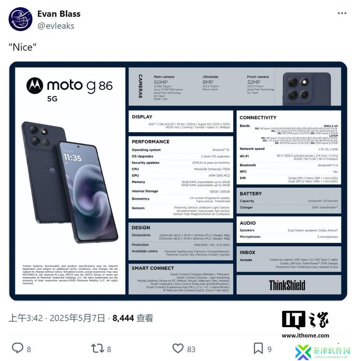Click the bookmark count 9
The height and width of the screenshot is (361, 357).
pyautogui.click(x=269, y=349)
